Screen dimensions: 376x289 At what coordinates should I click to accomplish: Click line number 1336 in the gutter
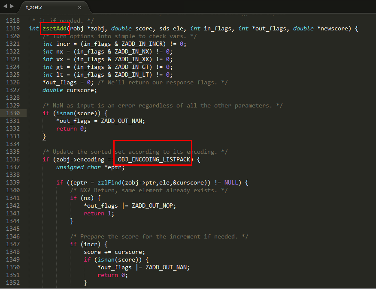[x=13, y=159]
